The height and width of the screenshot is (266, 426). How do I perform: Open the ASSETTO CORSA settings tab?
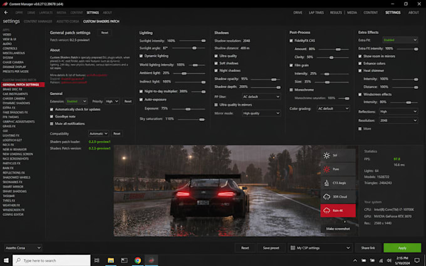click(x=68, y=21)
